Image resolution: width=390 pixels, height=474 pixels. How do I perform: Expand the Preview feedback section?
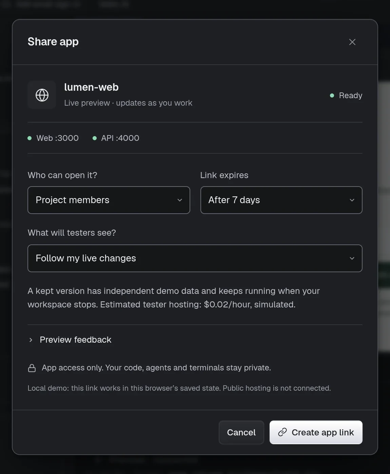[x=70, y=340]
